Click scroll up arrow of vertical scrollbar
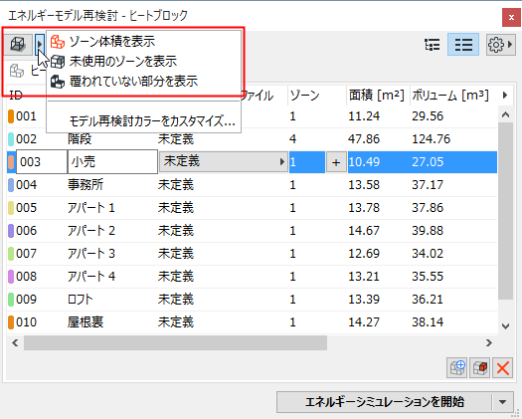Viewport: 522px width, 419px height. [505, 115]
